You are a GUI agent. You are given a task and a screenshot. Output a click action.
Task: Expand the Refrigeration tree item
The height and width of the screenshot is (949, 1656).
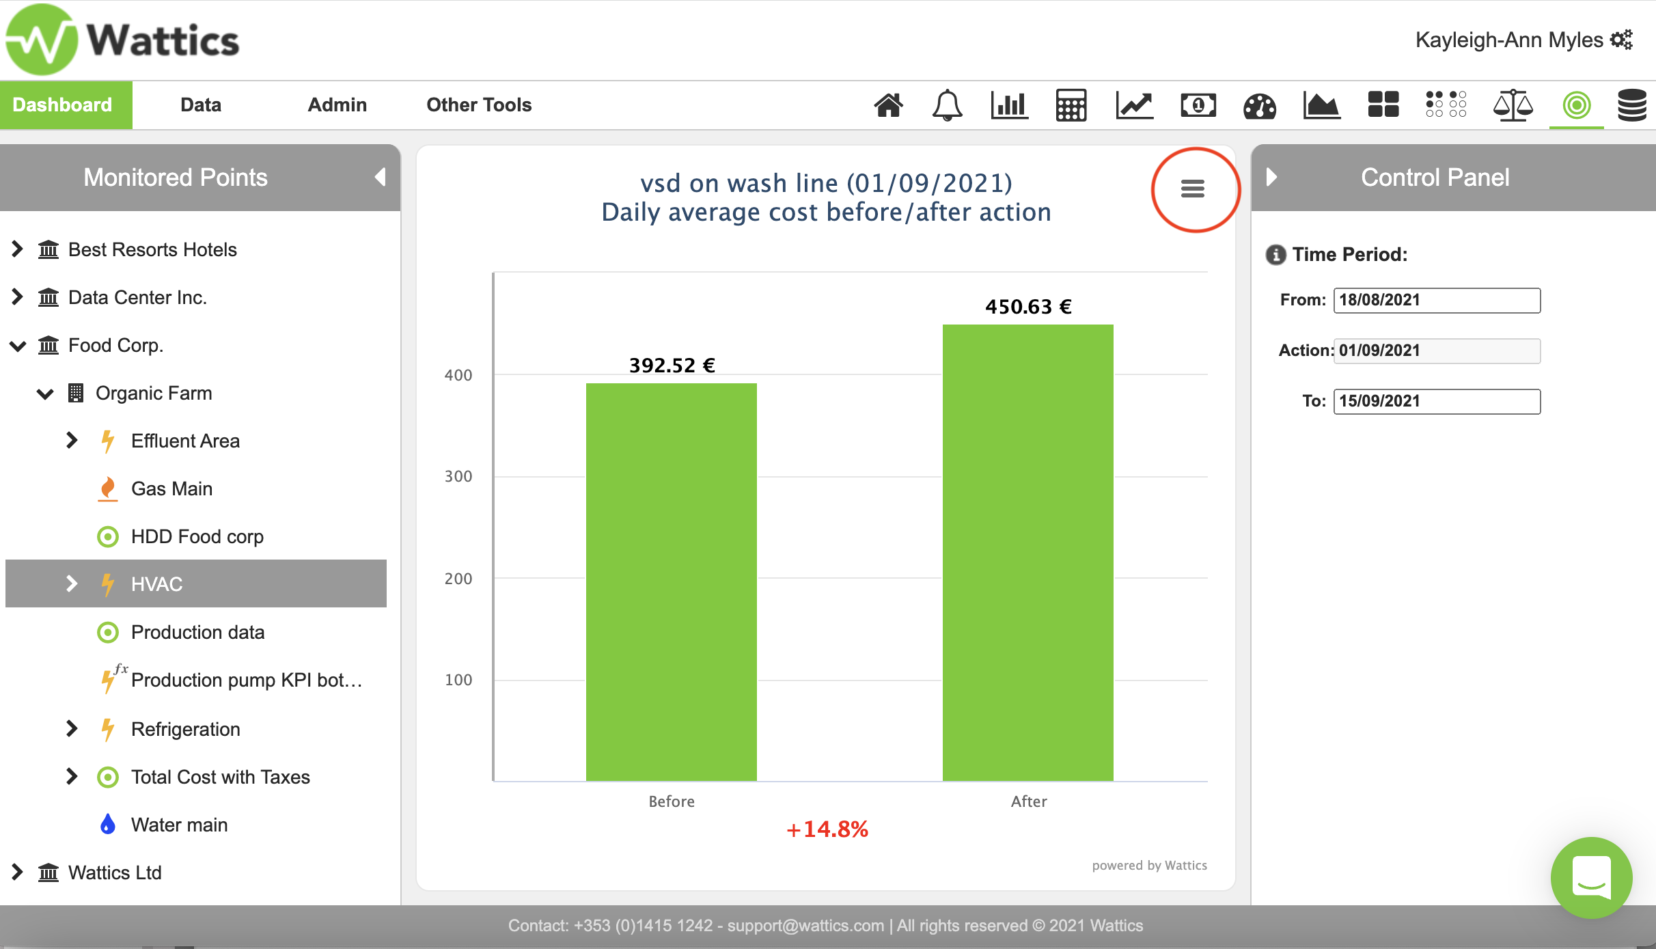[x=72, y=729]
